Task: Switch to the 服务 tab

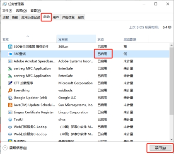Action: [x=81, y=17]
